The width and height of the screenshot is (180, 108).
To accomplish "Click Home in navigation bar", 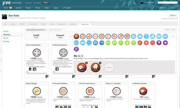I will [x=6, y=8].
